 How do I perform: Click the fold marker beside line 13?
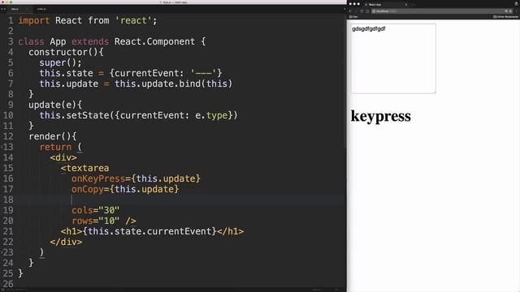point(2,147)
